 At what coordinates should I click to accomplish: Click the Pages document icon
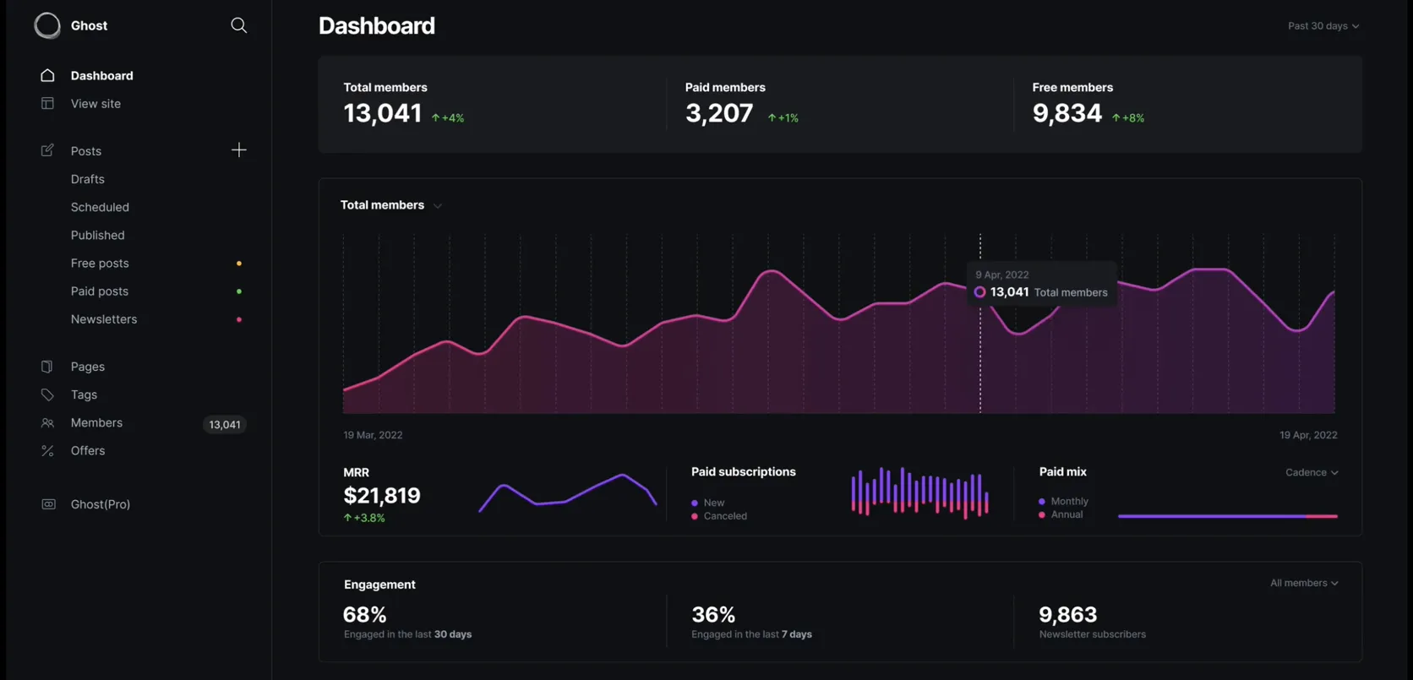[x=47, y=367]
